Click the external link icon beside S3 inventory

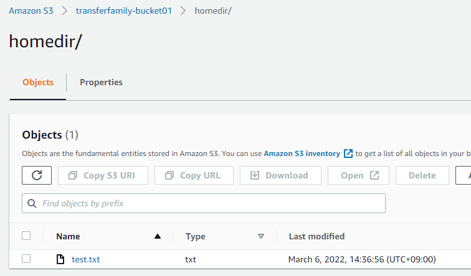pyautogui.click(x=348, y=154)
